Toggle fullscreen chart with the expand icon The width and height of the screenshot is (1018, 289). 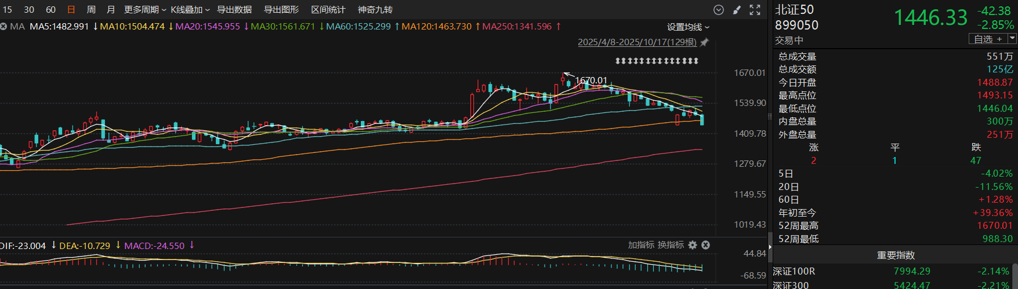(755, 10)
